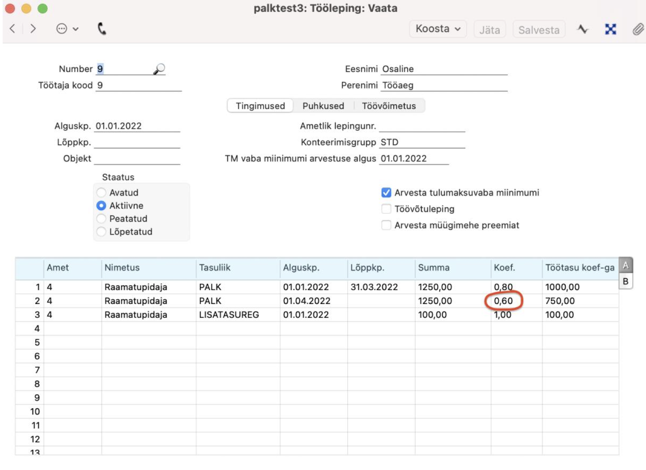Click the back navigation arrow
Screen dimensions: 646x470
[13, 29]
